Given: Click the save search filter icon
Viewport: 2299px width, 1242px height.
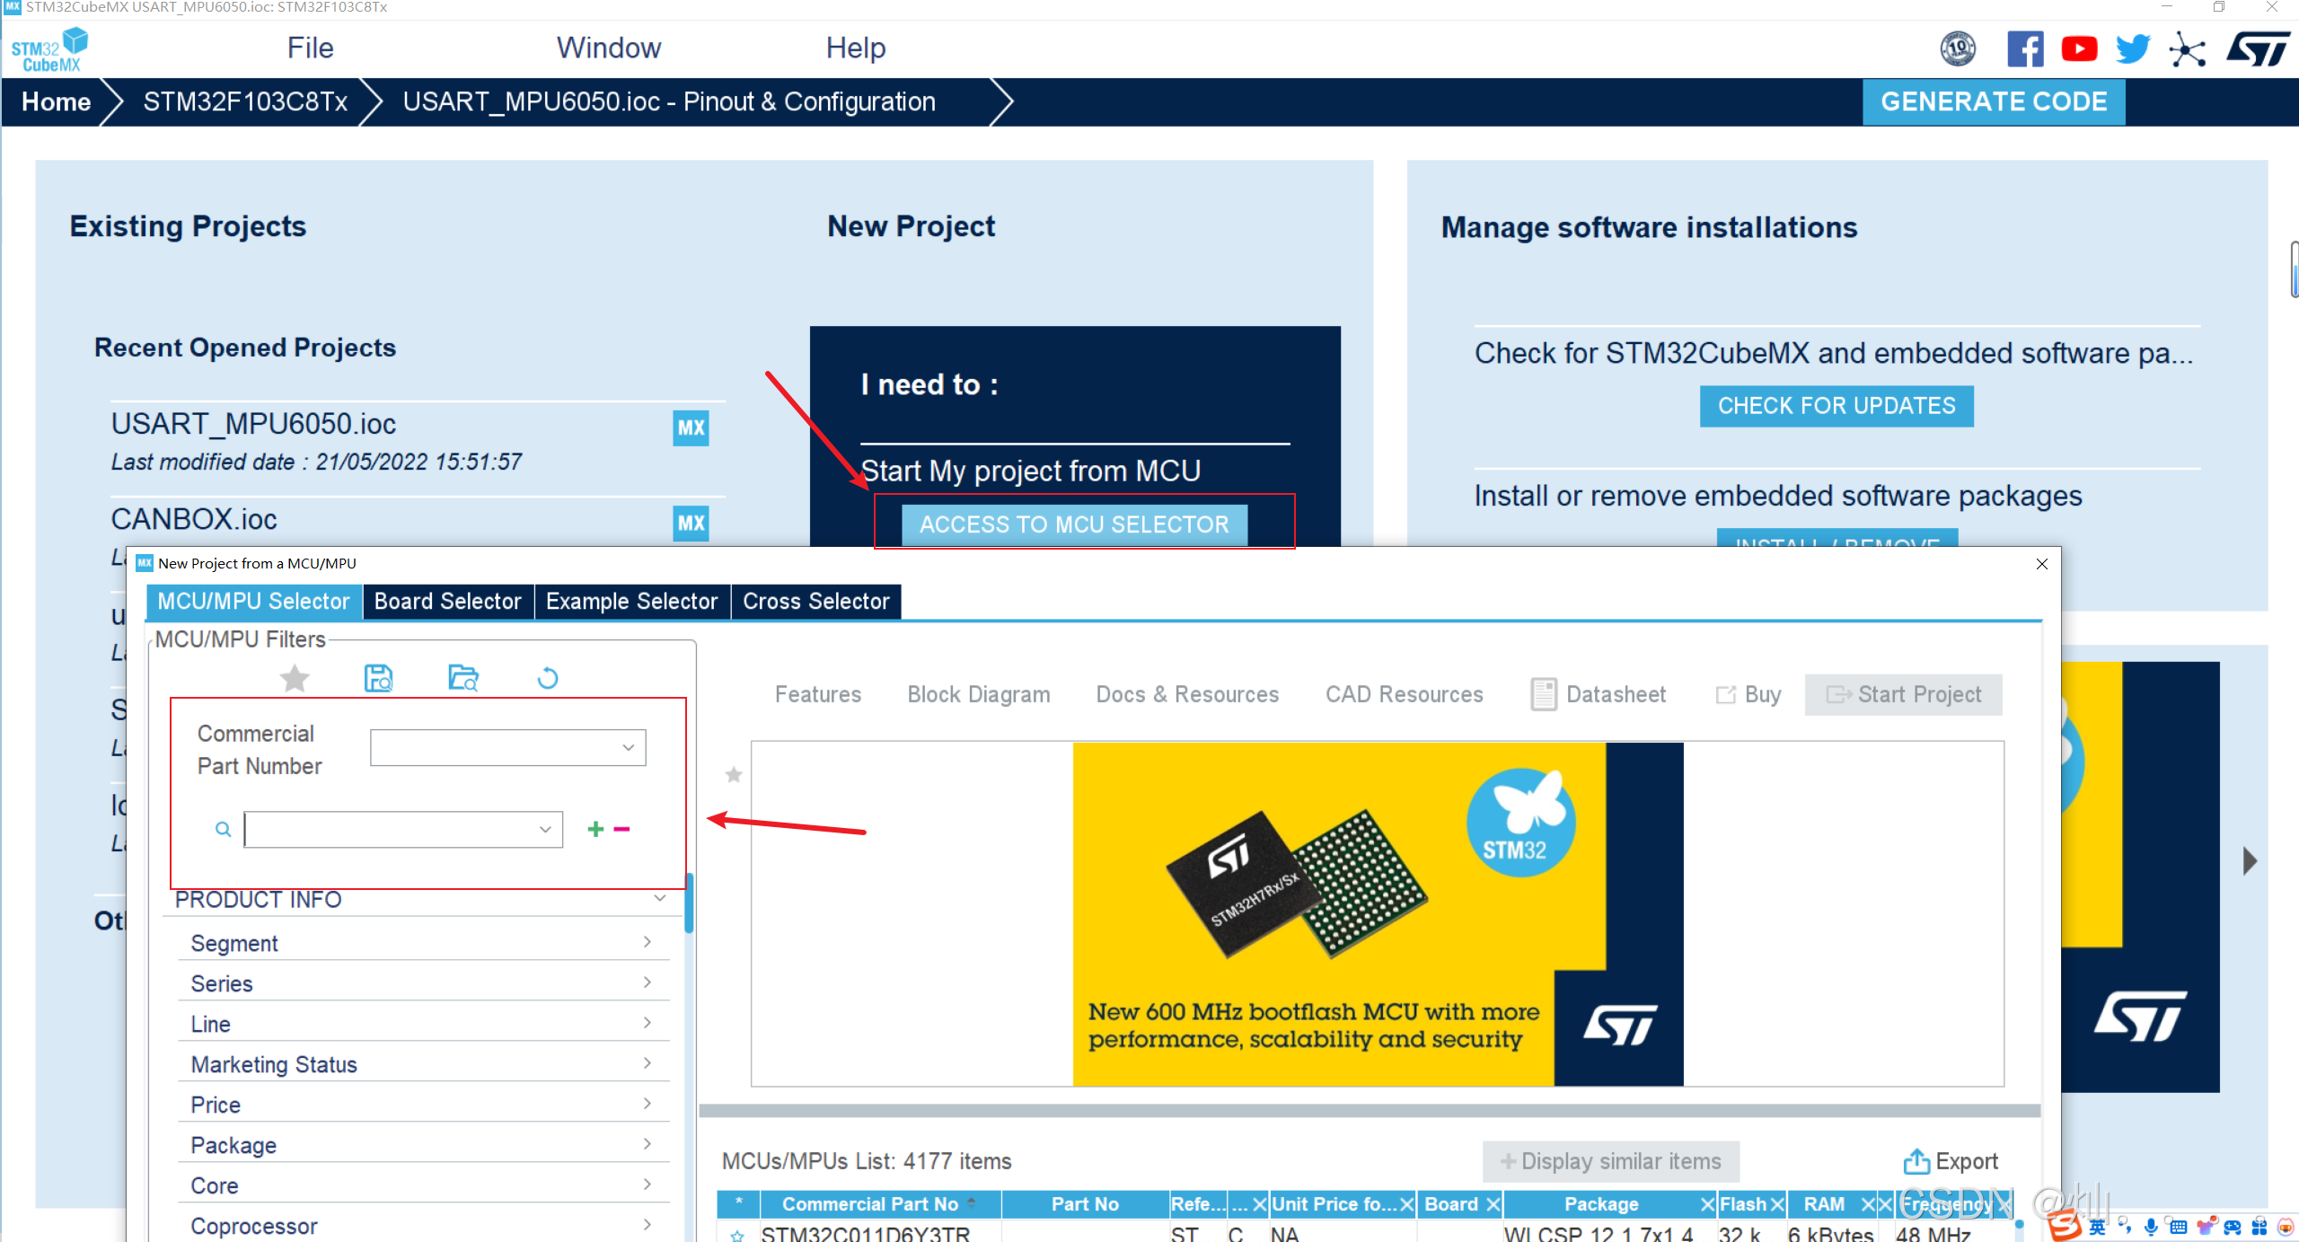Looking at the screenshot, I should 378,678.
